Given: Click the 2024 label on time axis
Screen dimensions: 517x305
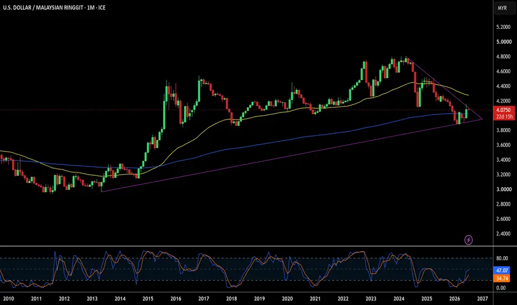Looking at the screenshot, I should (399, 299).
